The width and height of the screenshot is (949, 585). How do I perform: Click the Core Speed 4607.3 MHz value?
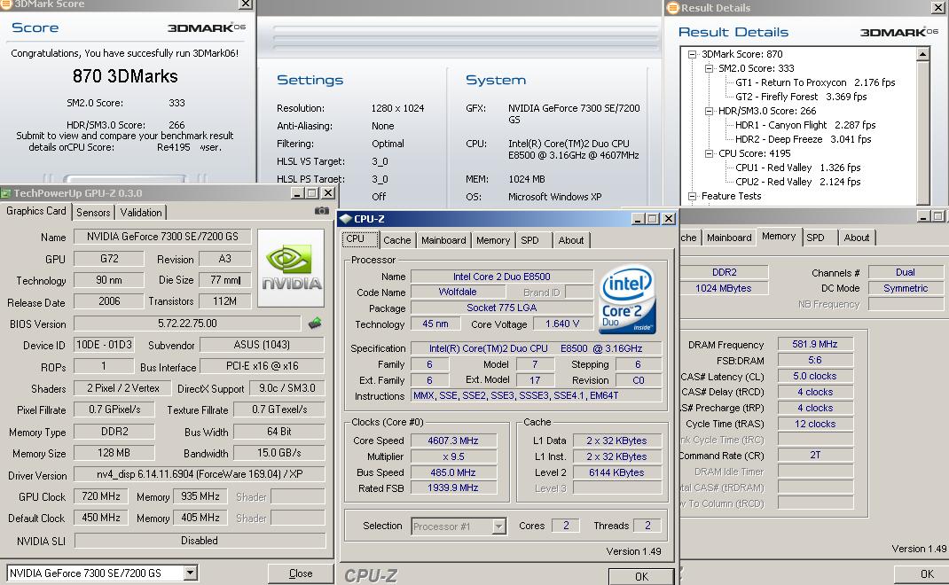pos(452,441)
